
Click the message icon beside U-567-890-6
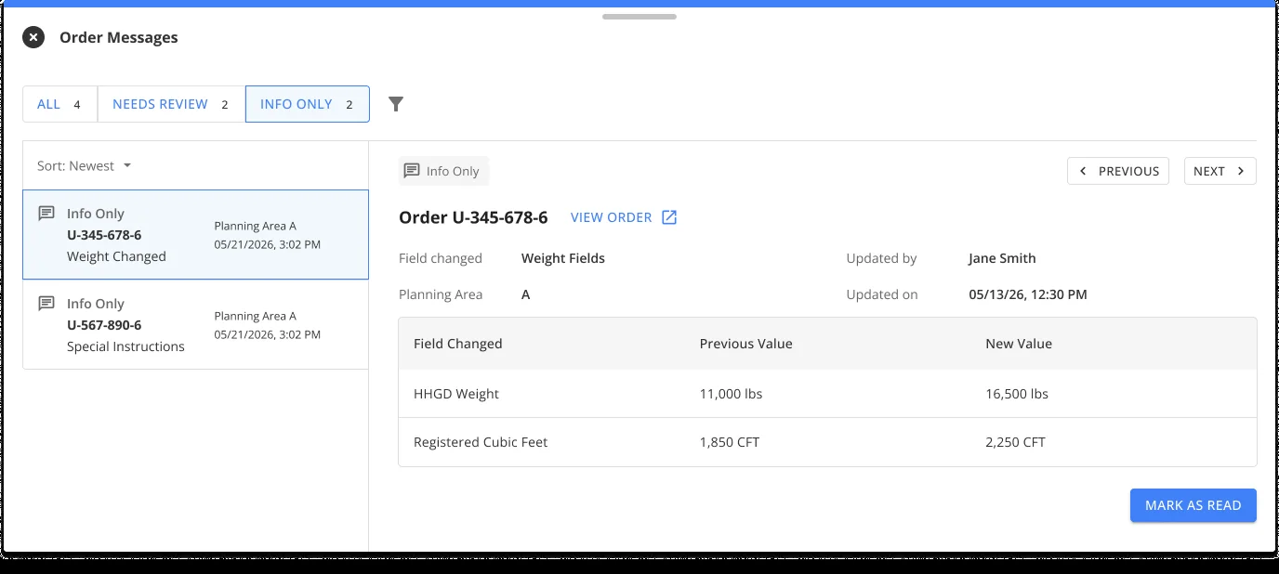click(x=46, y=304)
